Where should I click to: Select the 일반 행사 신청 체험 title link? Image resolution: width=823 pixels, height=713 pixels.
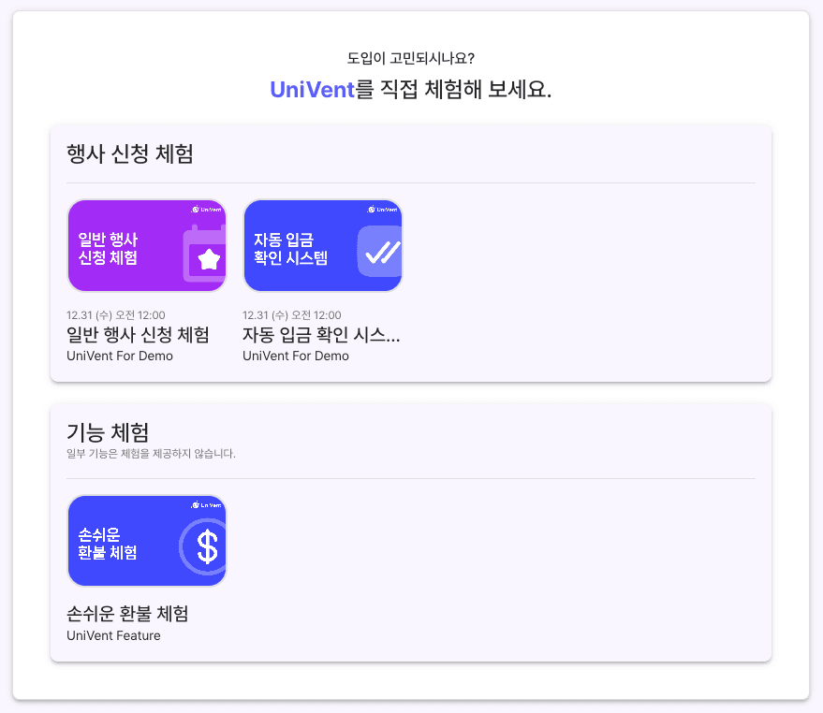point(138,335)
